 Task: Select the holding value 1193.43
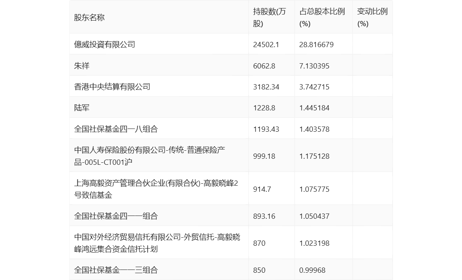click(266, 129)
